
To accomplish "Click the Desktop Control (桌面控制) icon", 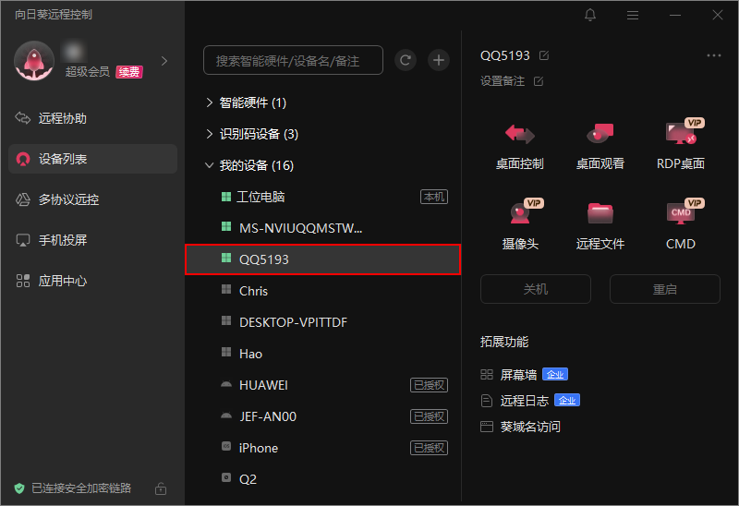I will tap(519, 135).
